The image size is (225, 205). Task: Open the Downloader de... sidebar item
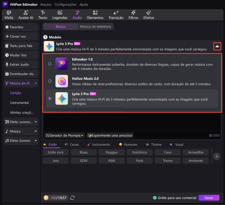click(x=21, y=74)
